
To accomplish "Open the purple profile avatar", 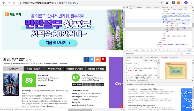I will click(x=186, y=3).
